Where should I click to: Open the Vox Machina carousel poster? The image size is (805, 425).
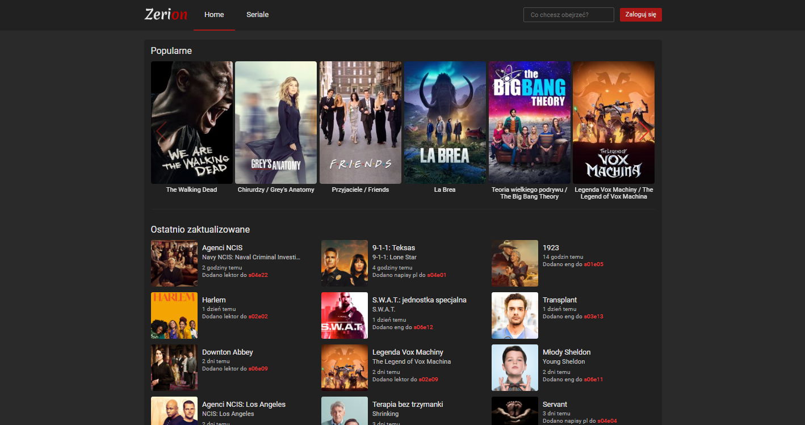pos(614,123)
